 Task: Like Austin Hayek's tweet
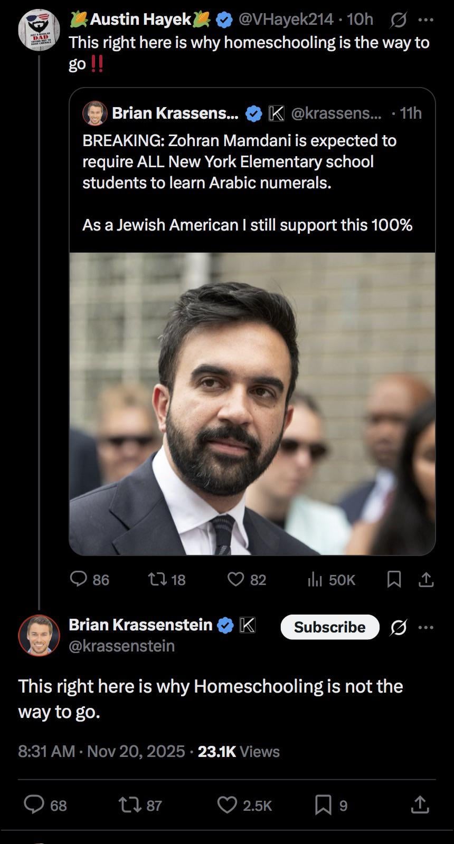[x=235, y=579]
